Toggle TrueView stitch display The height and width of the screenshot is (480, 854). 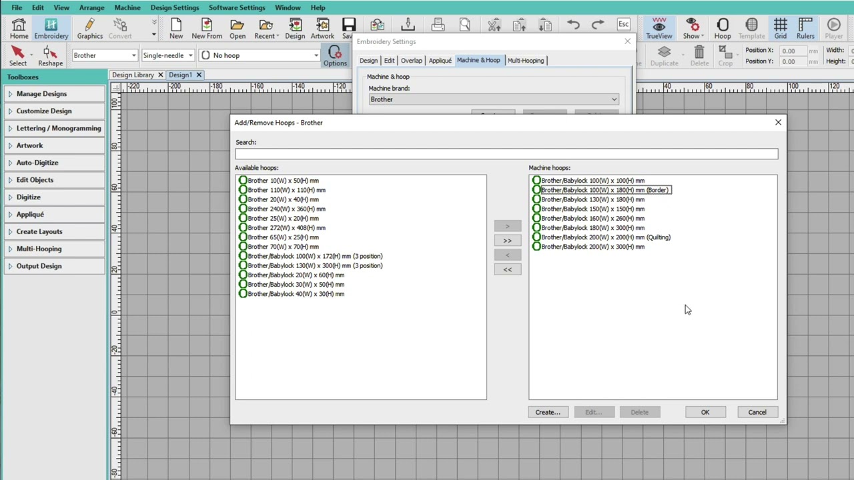(x=659, y=29)
